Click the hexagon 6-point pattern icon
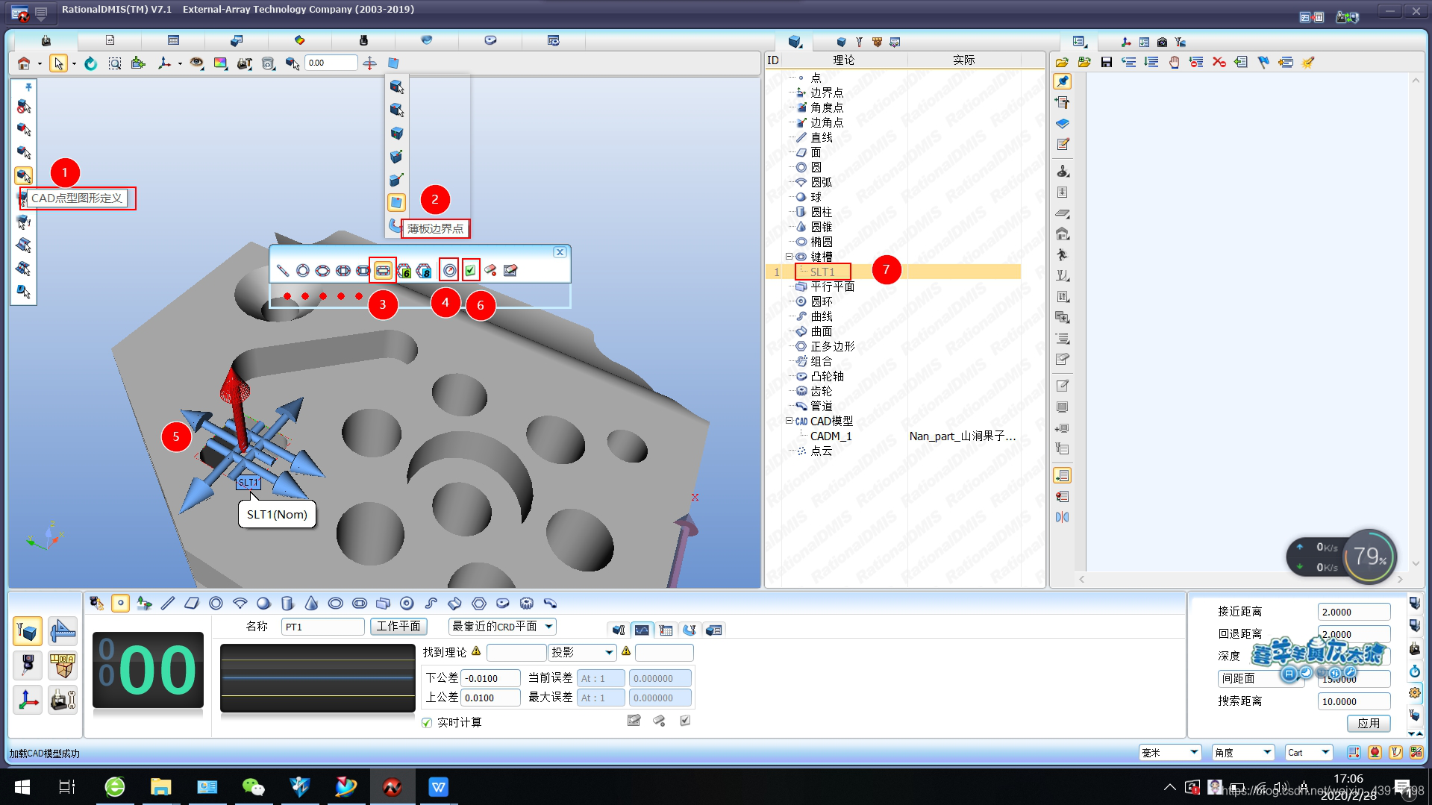The width and height of the screenshot is (1432, 805). pos(404,271)
